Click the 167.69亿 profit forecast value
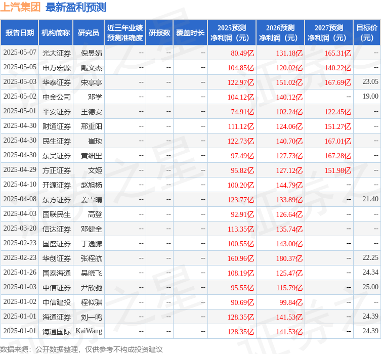The image size is (381, 354). pos(338,82)
